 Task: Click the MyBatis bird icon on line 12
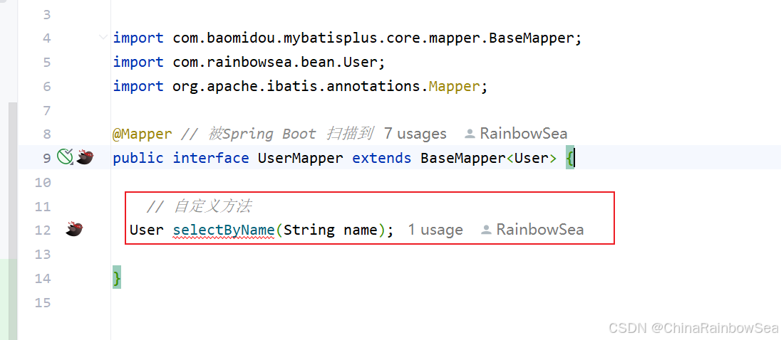74,229
